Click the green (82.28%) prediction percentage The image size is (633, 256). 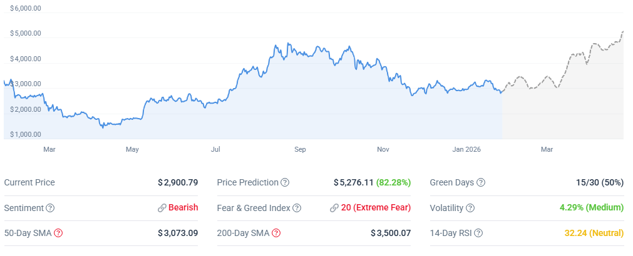[393, 183]
